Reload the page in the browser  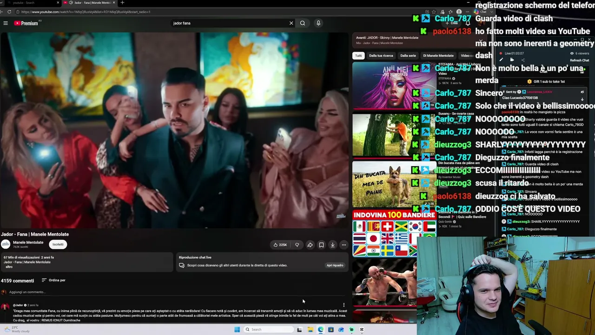(x=9, y=12)
